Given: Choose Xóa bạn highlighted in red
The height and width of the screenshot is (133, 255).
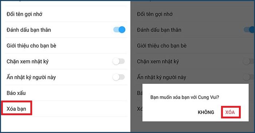Looking at the screenshot, I should 16,109.
